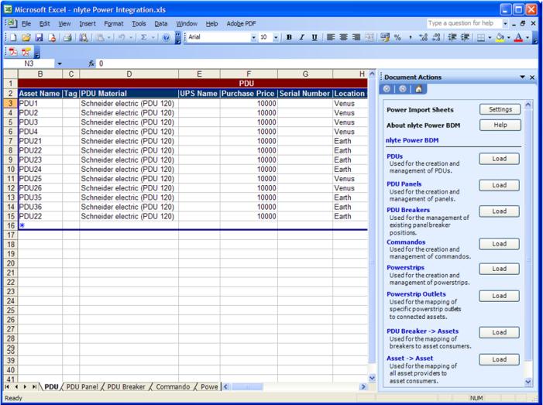Toggle Underline formatting

coord(314,37)
